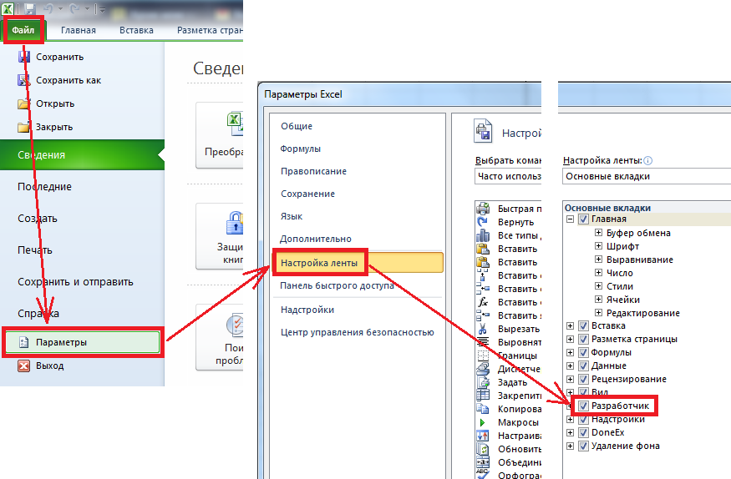Click the fx Вставить function icon
Viewport: 731px width, 479px height.
pos(483,302)
